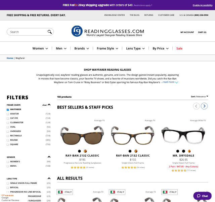
Task: Click into the Search input field
Action: click(28, 32)
